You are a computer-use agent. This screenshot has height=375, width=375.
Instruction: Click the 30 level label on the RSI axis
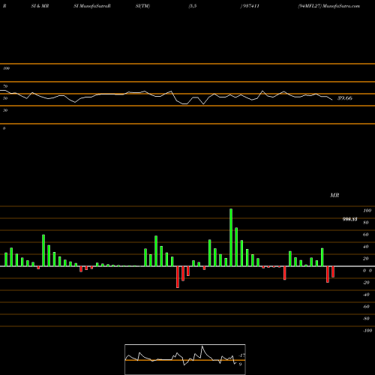click(5, 110)
